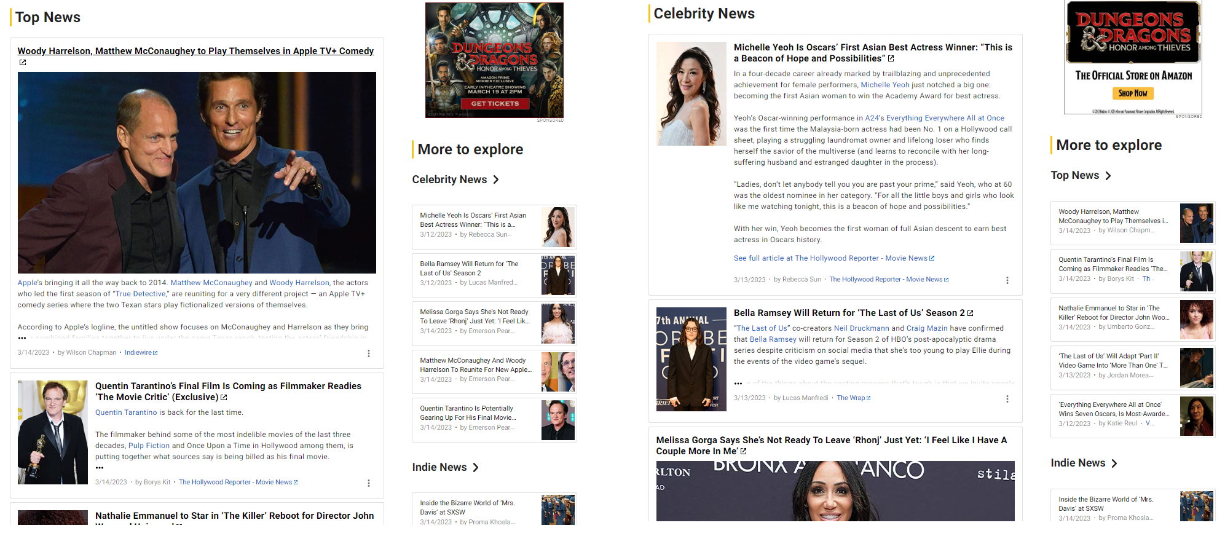Expand truncated Bella Ramsey article text ellipsis
The width and height of the screenshot is (1225, 536).
coord(738,384)
